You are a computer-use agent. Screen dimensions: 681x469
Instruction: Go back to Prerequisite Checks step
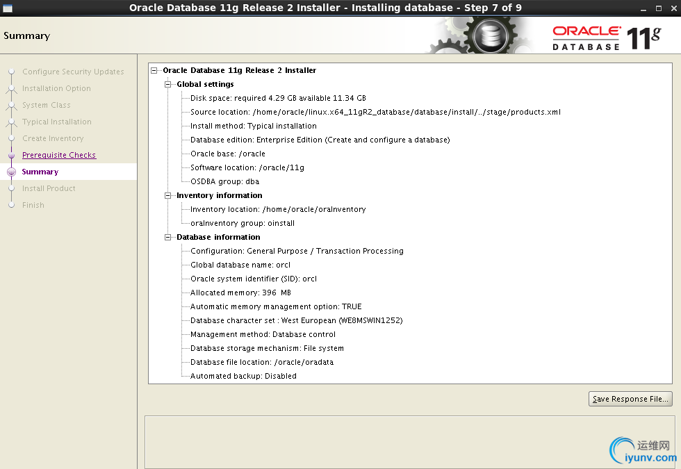coord(59,155)
